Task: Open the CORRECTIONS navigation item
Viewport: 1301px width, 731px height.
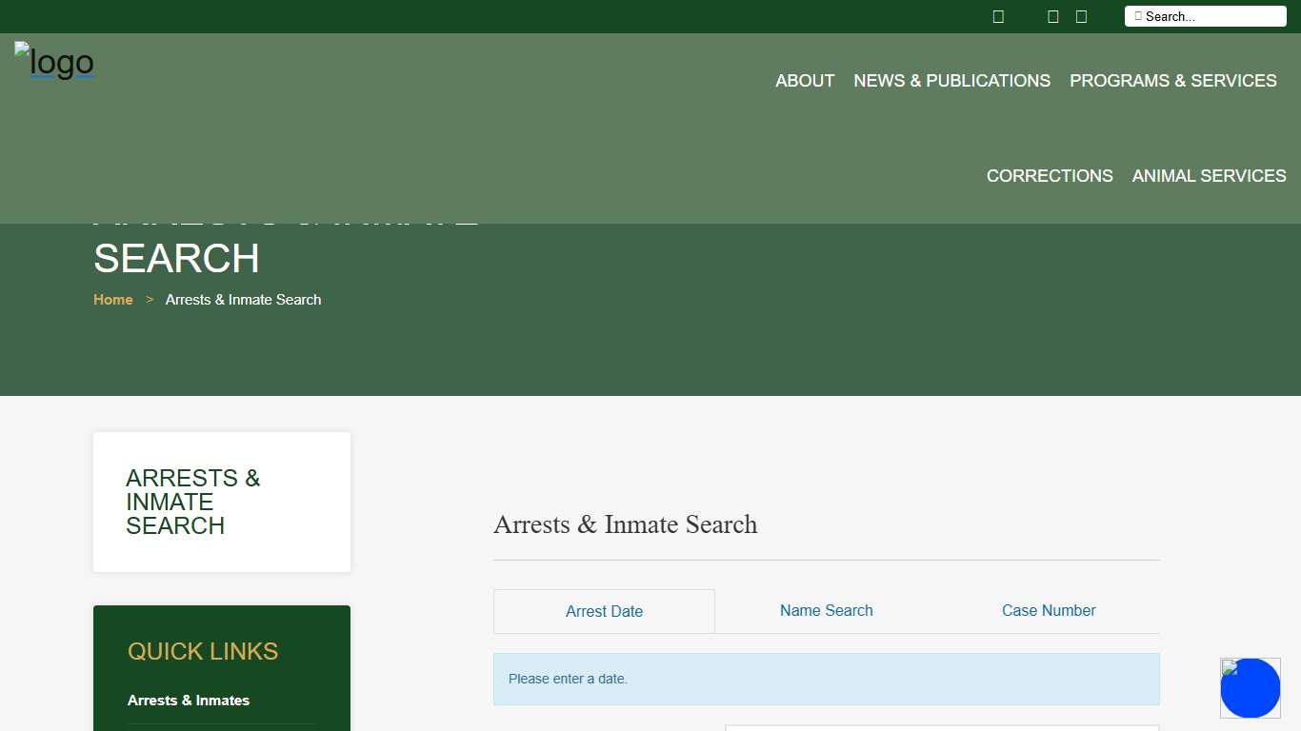Action: [x=1050, y=176]
